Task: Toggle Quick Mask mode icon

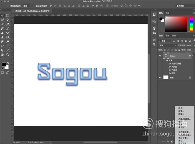Action: click(2, 72)
